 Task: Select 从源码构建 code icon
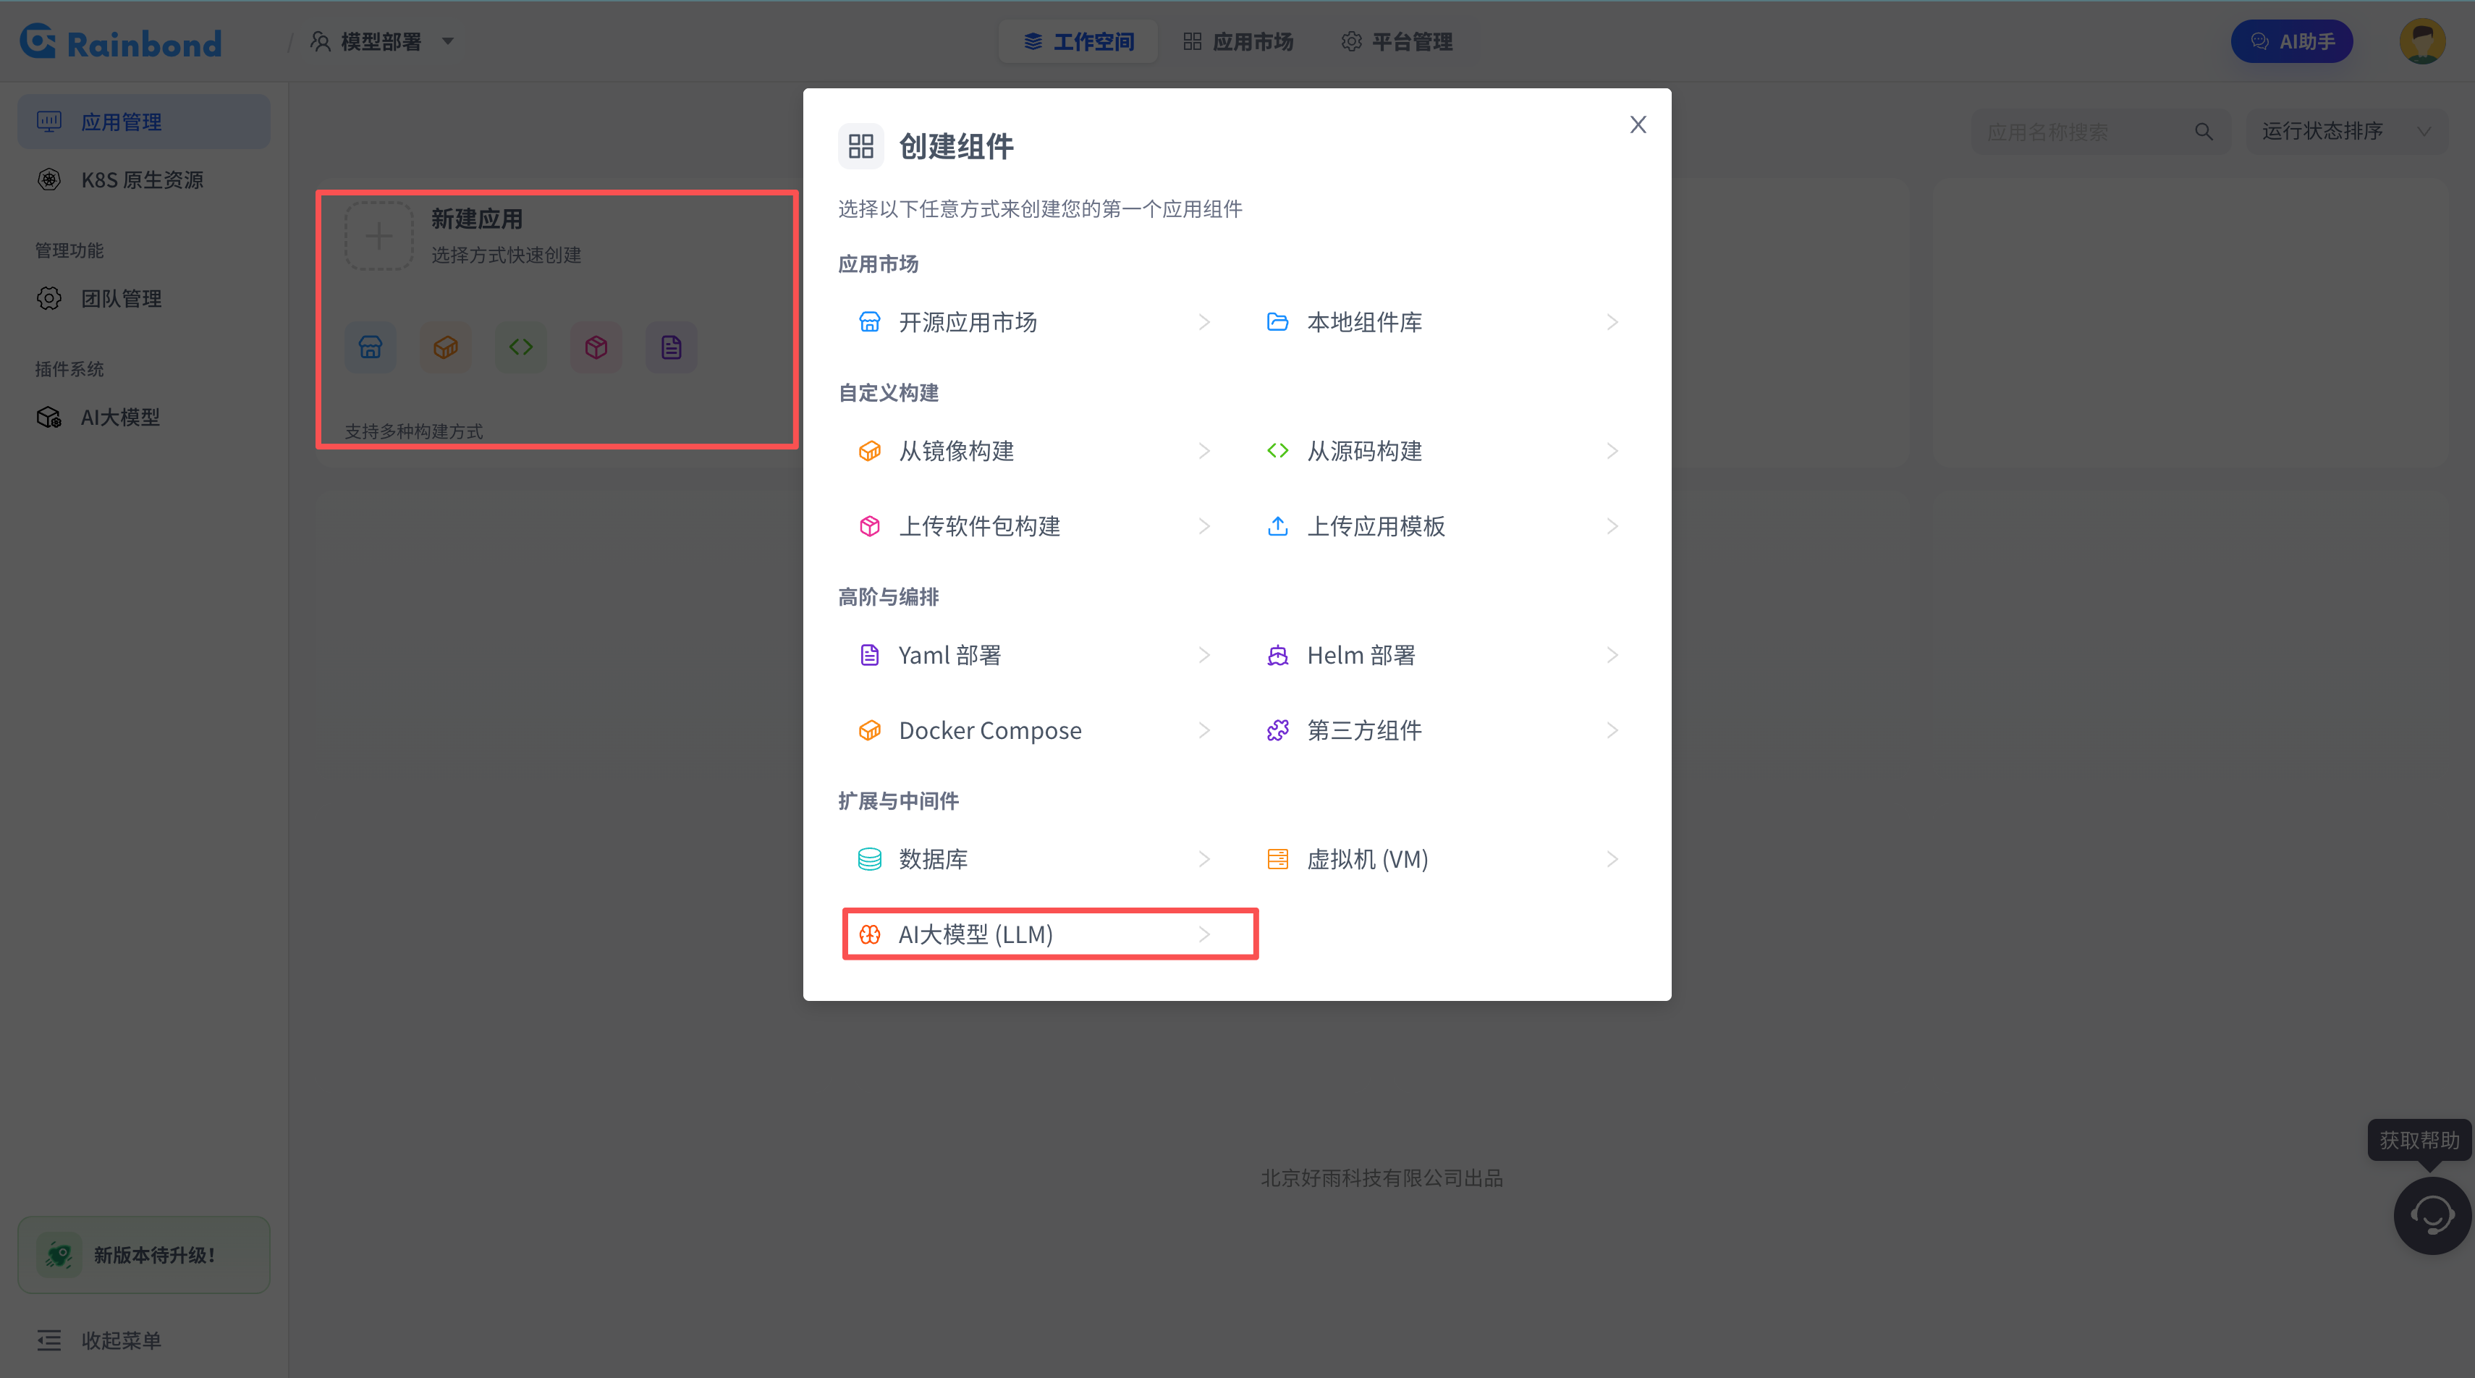coord(1277,451)
